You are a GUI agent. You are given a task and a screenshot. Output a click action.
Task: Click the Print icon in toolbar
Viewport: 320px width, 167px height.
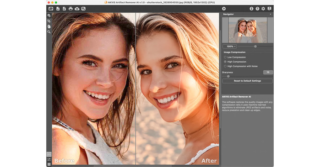pos(71,9)
